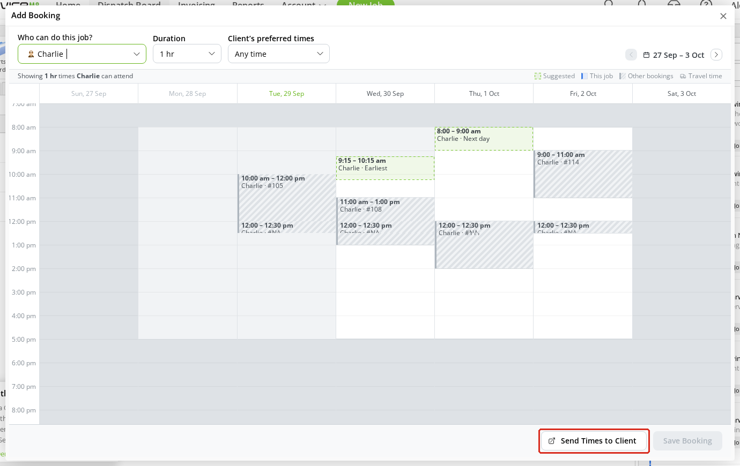Screen dimensions: 740x466
Task: Click the 'Showing 1 hr times Charlie can attend' text
Action: click(x=75, y=76)
